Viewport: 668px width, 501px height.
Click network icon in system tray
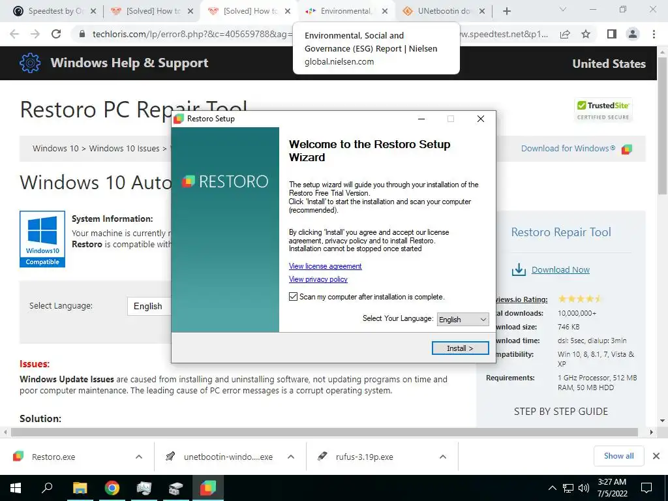click(568, 488)
